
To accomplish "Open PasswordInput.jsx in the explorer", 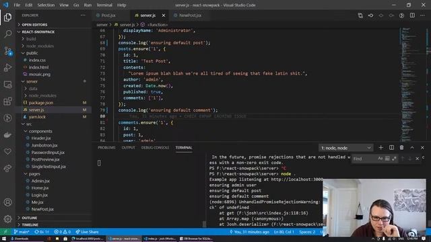I will click(54, 153).
